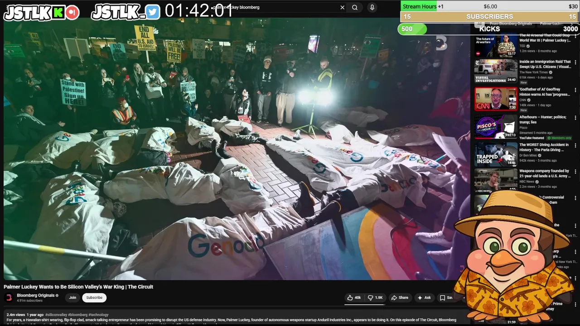Click title 'The AI Arsenal That Could Stop World War III'

coord(545,38)
